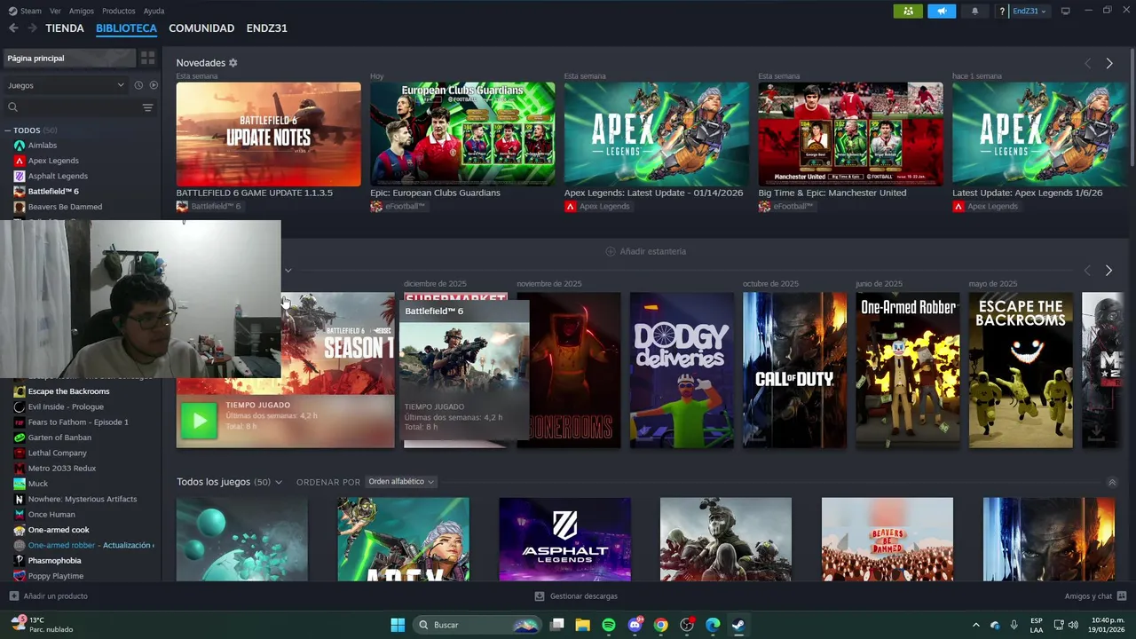Select Página principal in library sidebar

[x=68, y=58]
